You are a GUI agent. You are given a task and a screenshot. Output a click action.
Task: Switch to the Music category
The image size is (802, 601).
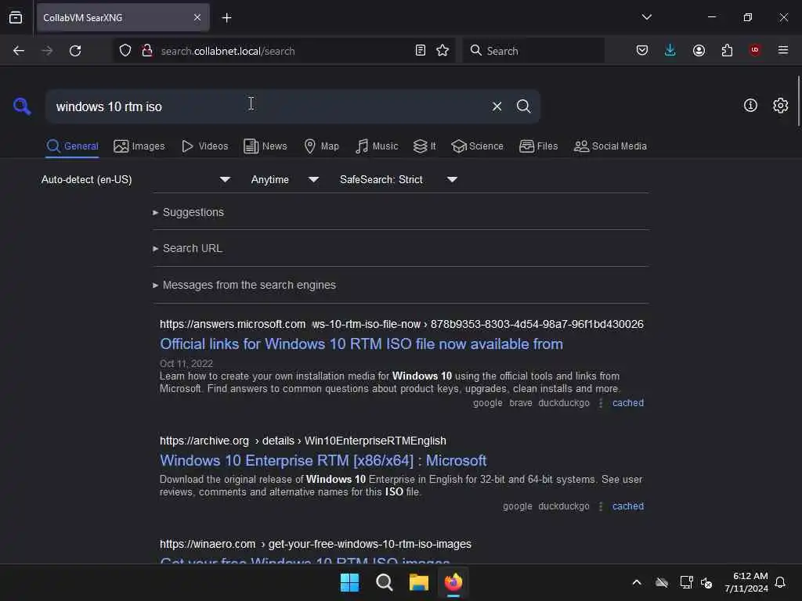click(377, 146)
